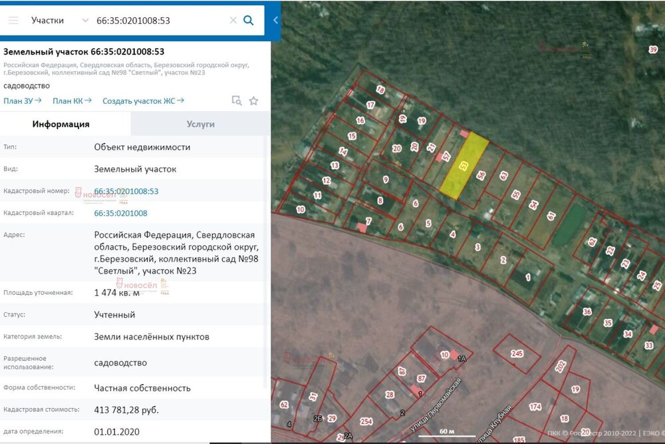
Task: Clear the search field with X
Action: 233,21
